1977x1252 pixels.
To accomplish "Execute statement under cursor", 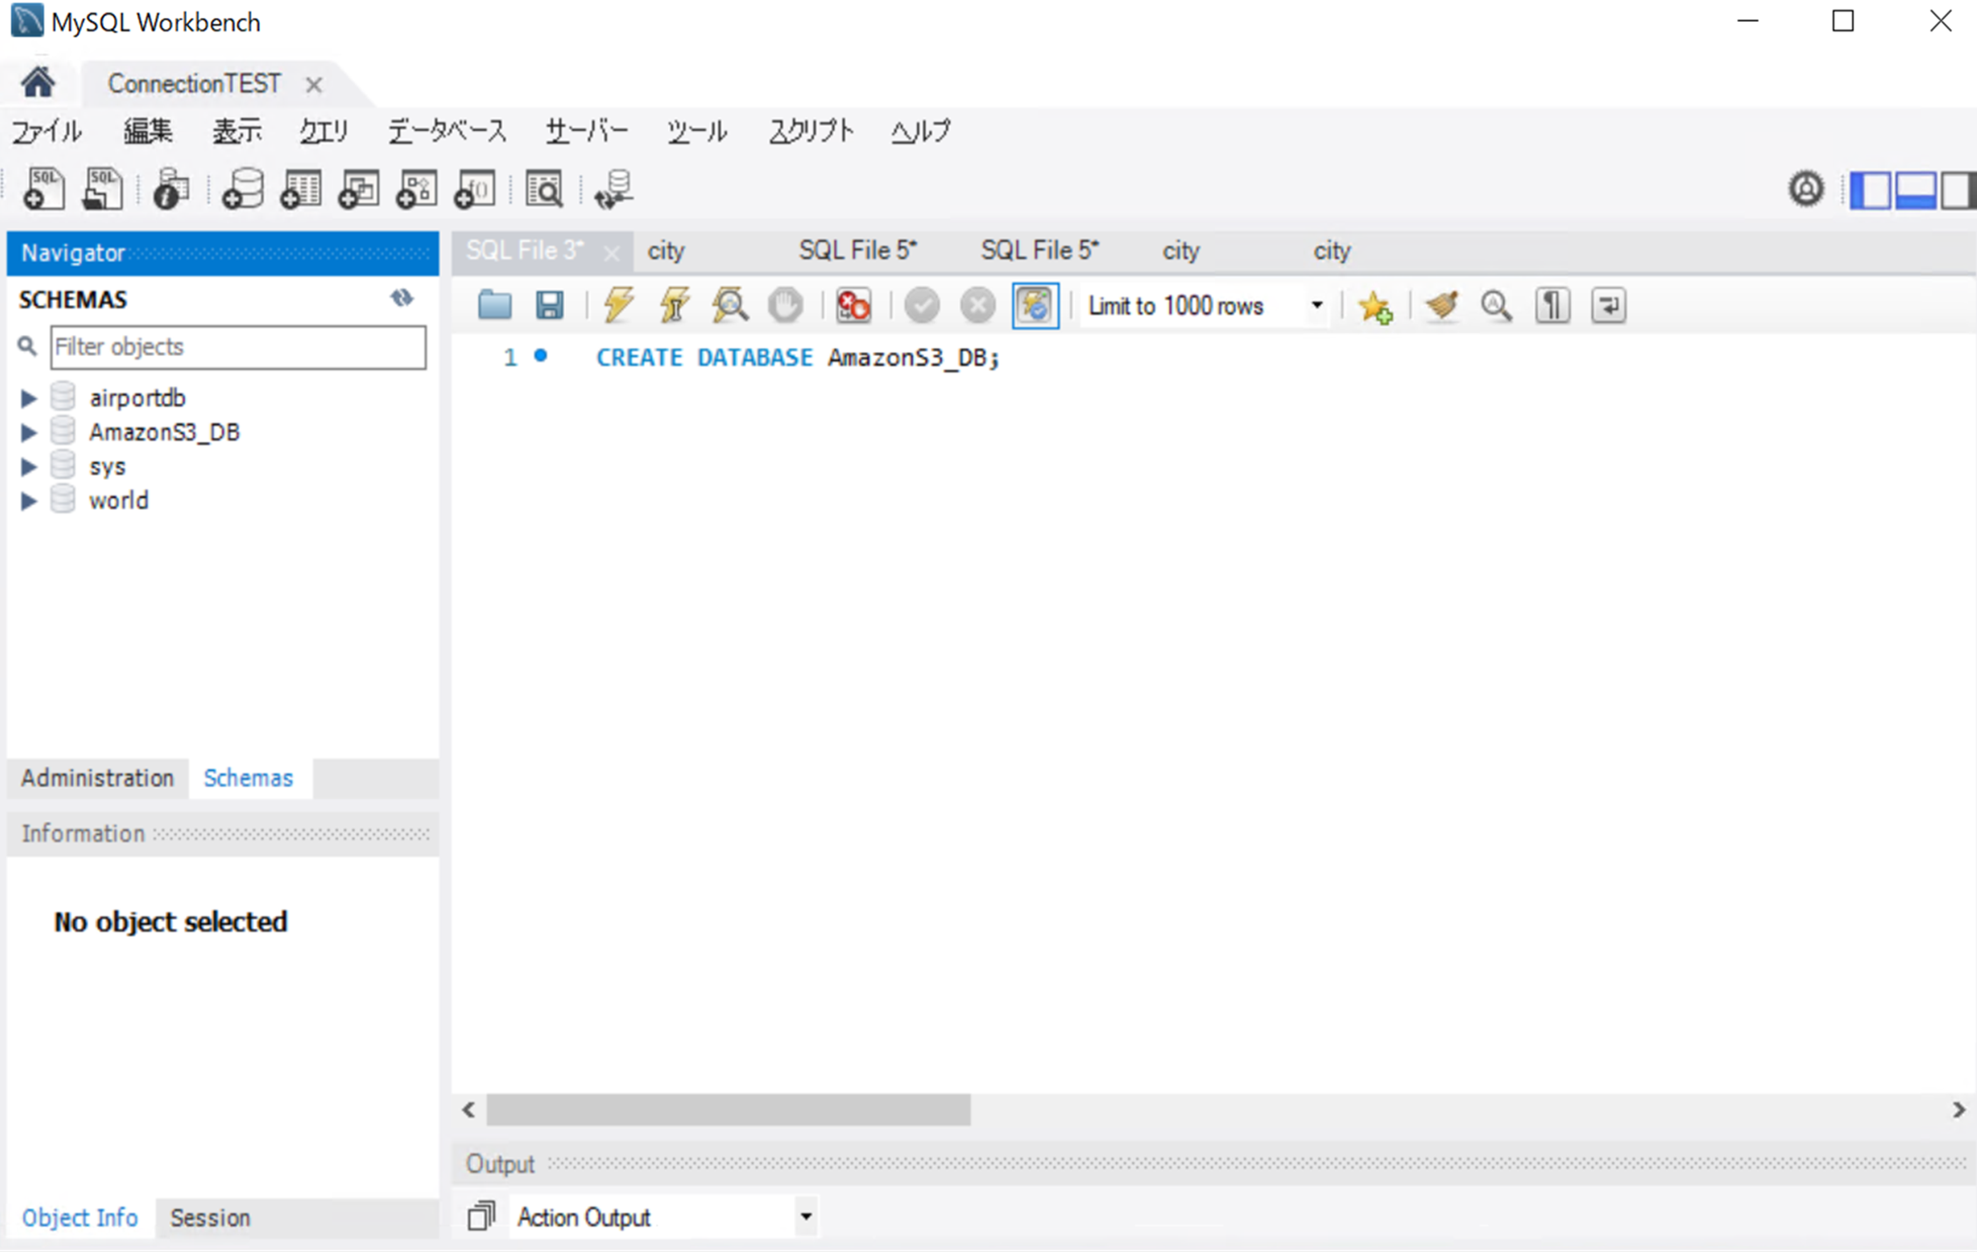I will (674, 305).
